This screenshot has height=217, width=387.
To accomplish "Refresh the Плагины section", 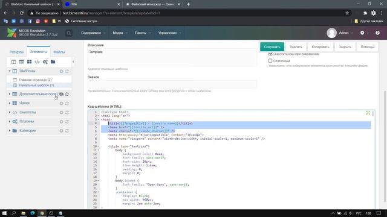I will click(67, 122).
